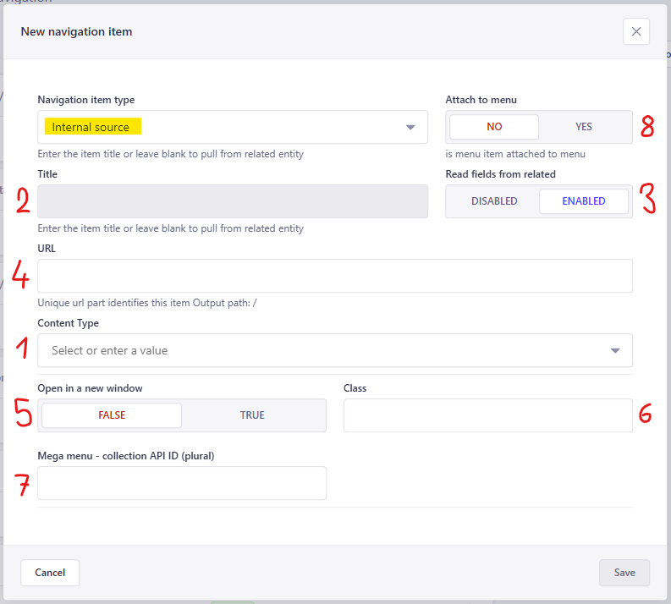Set Attach to menu to YES
The height and width of the screenshot is (604, 671).
(x=584, y=127)
